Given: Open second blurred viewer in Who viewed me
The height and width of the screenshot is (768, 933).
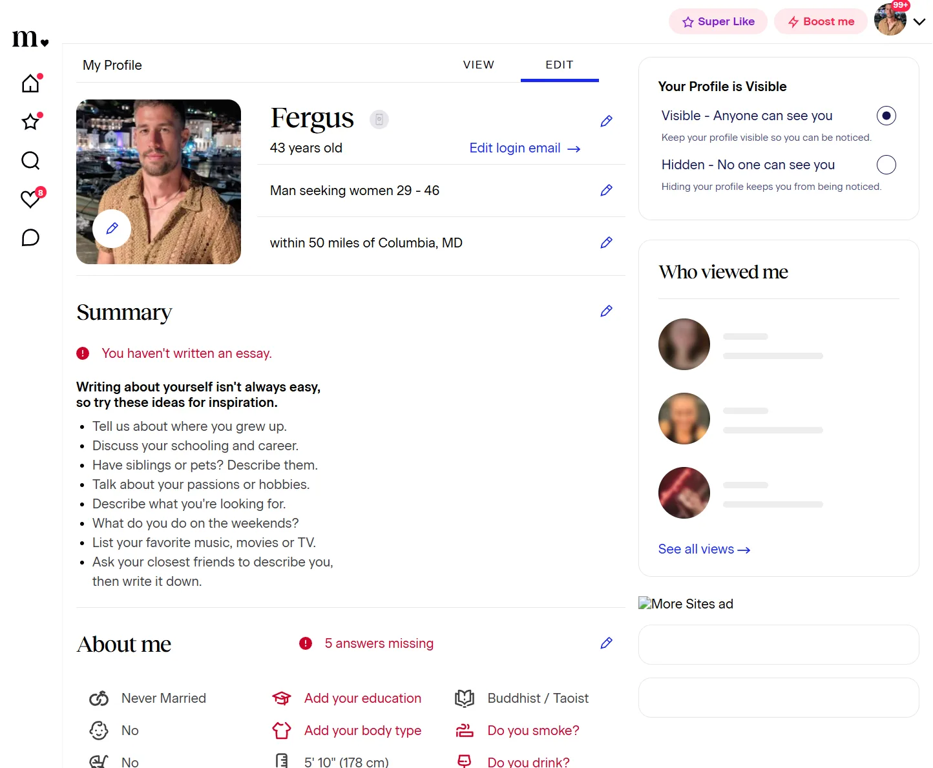Looking at the screenshot, I should click(x=684, y=419).
